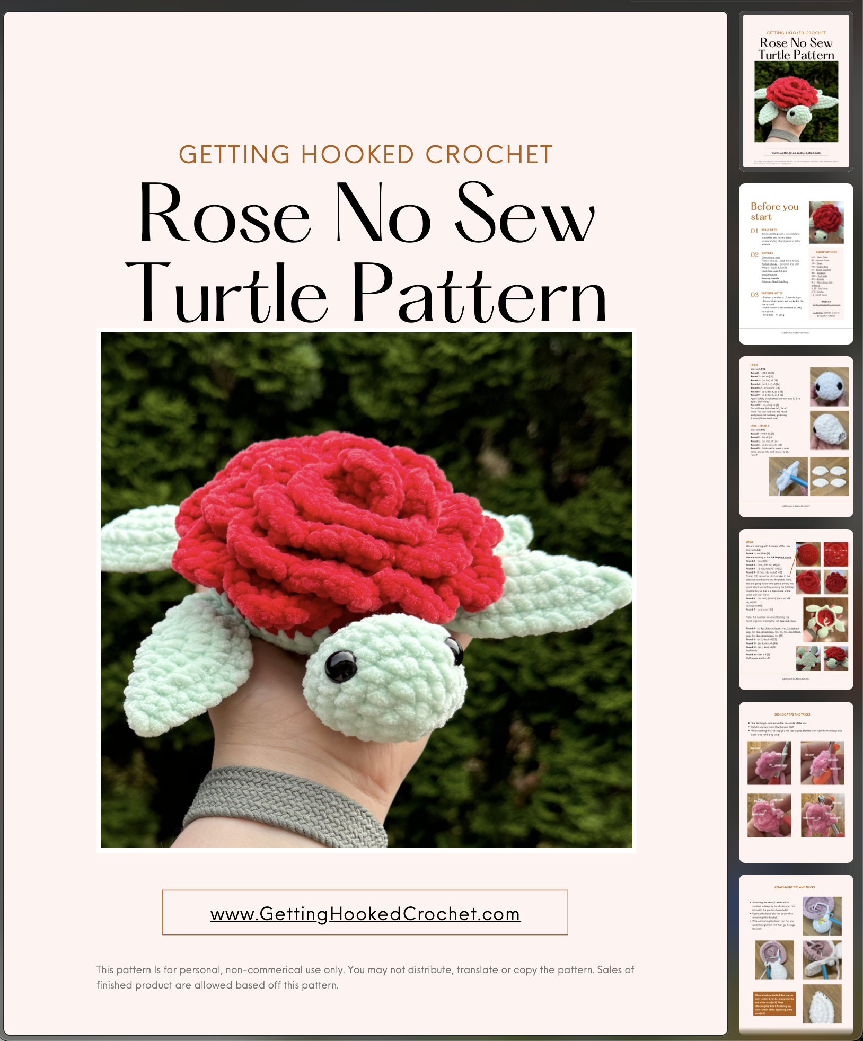Open the Attachment Tips and Tricks thumbnail
863x1041 pixels.
point(796,954)
